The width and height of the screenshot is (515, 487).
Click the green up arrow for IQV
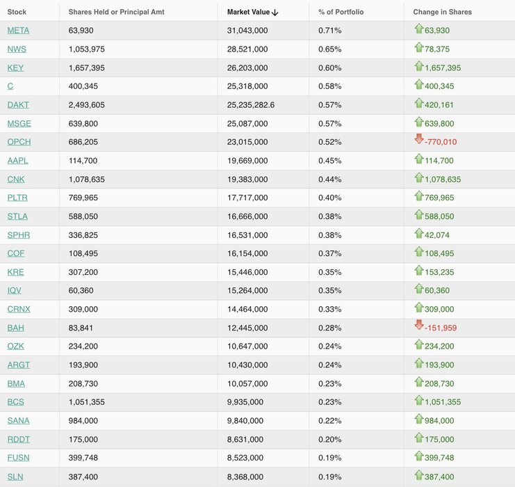[419, 289]
